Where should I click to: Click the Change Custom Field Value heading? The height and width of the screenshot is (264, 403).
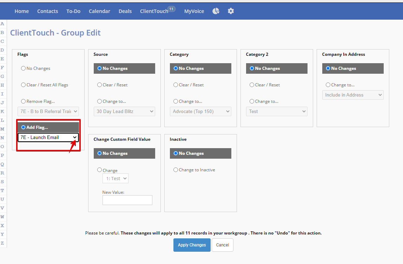coord(122,139)
